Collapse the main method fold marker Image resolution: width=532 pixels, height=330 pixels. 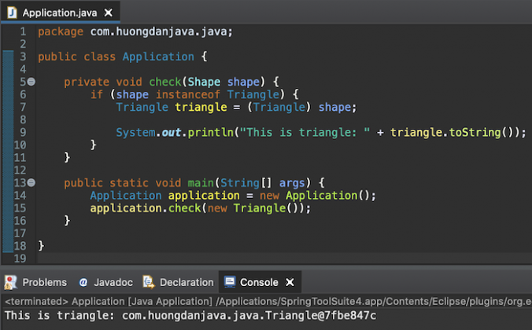31,182
